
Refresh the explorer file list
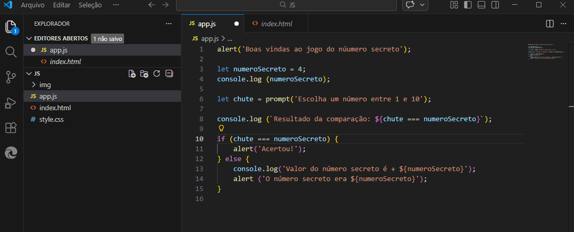(156, 74)
